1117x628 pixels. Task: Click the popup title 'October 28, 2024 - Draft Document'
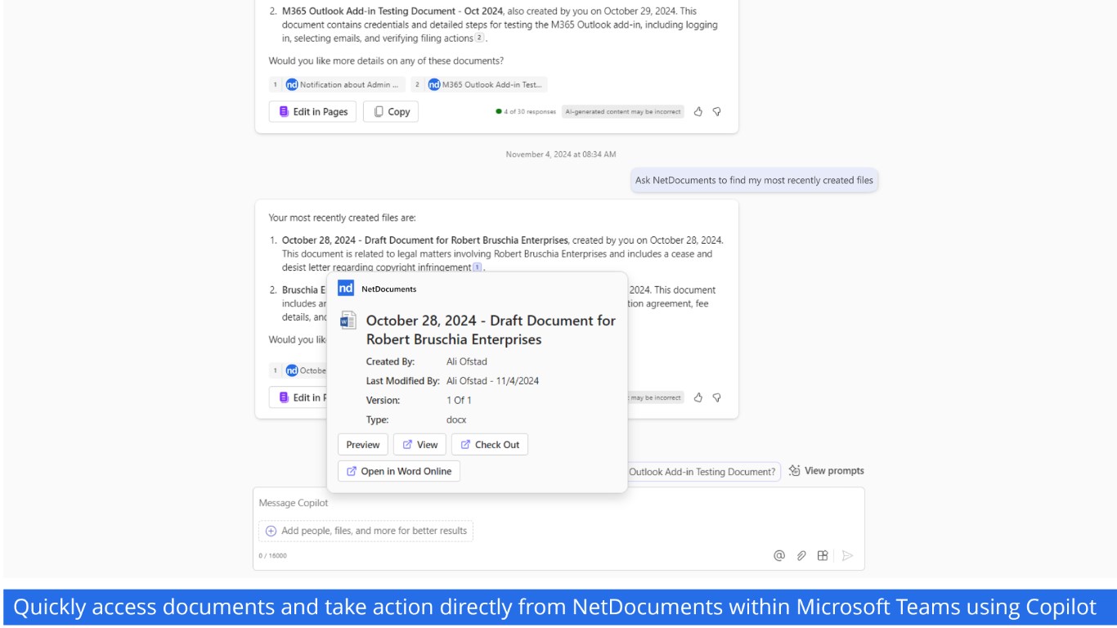click(491, 330)
